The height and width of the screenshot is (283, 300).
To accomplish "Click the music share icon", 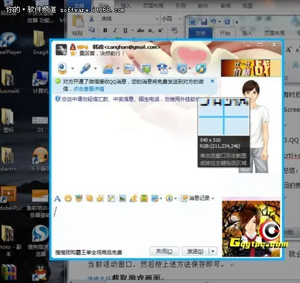I will [x=133, y=198].
